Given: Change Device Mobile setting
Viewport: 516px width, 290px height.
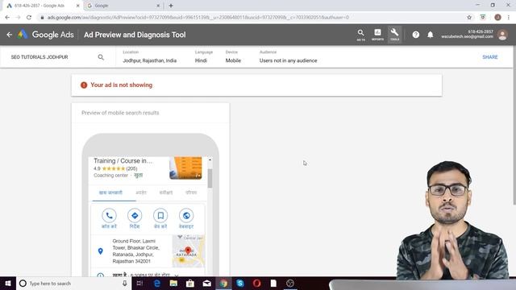Looking at the screenshot, I should (x=233, y=57).
